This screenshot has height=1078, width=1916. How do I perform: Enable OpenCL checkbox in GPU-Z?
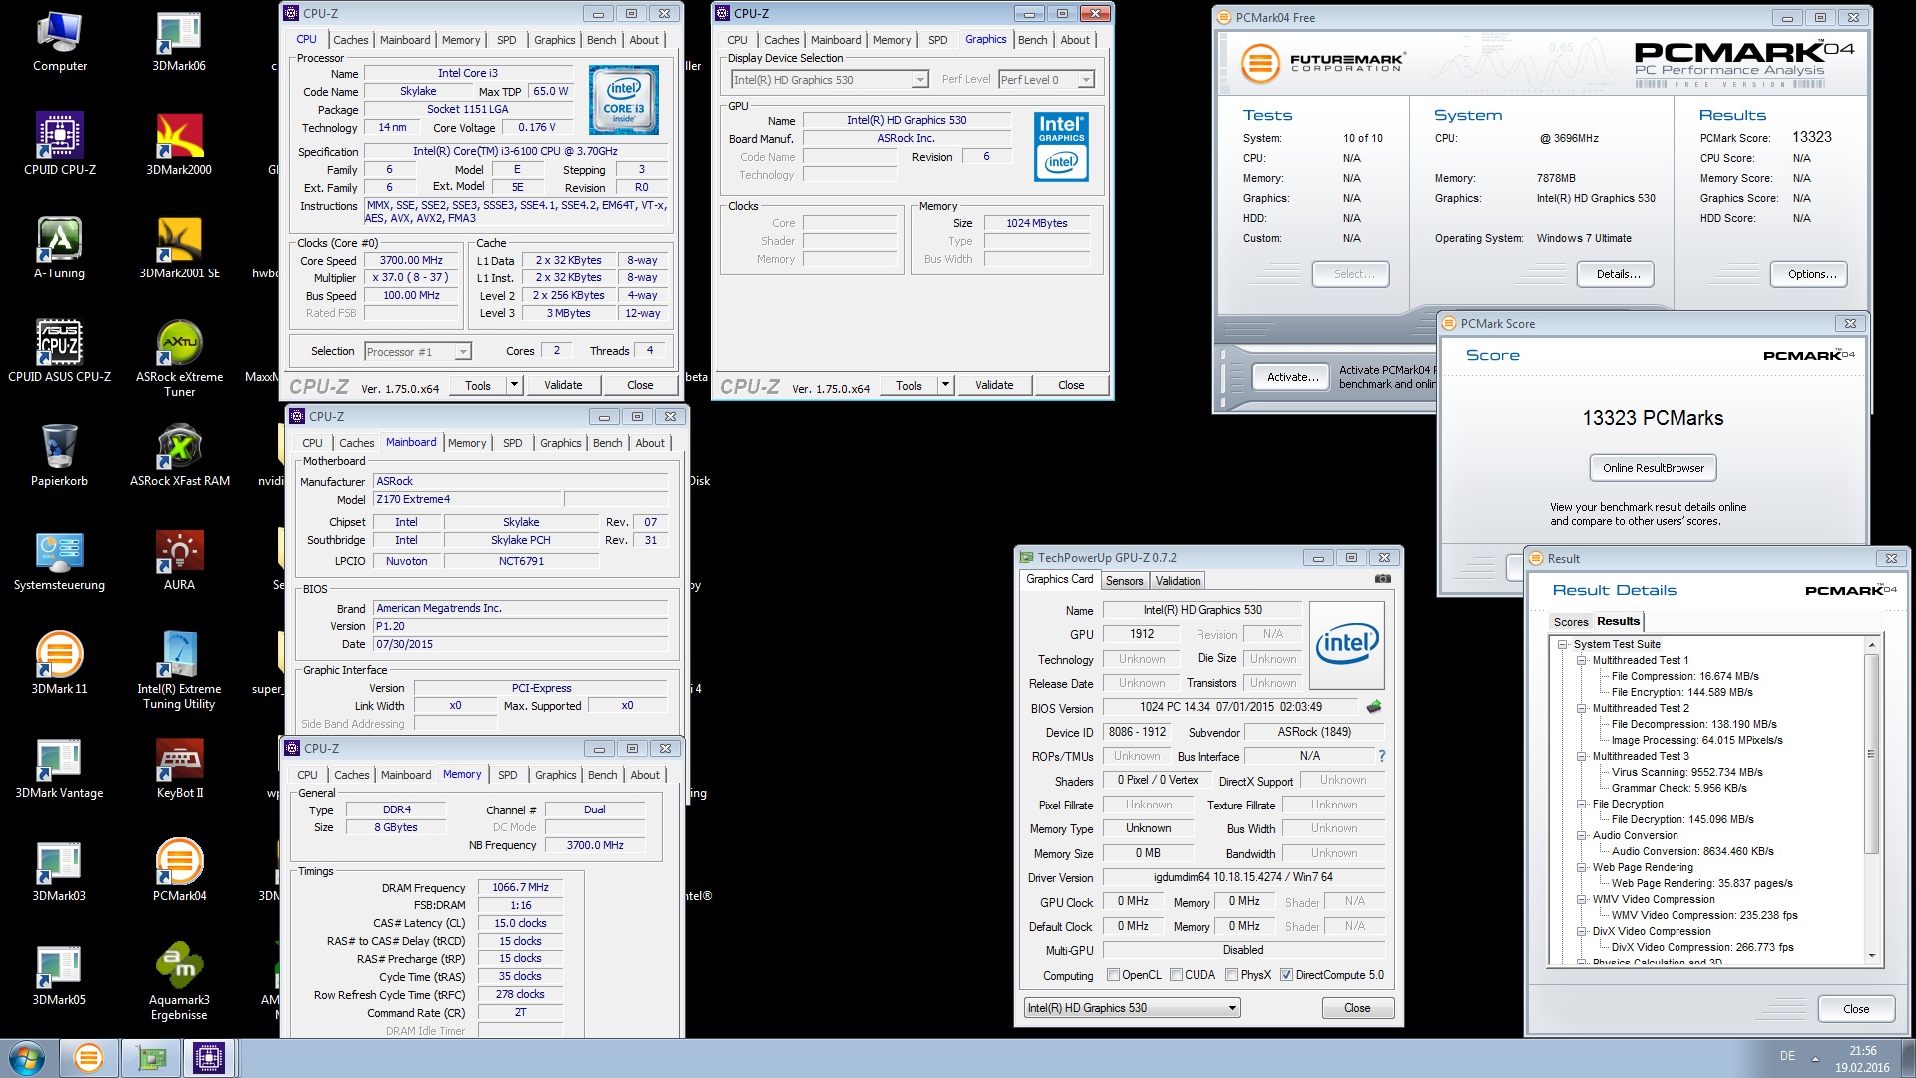click(x=1114, y=975)
